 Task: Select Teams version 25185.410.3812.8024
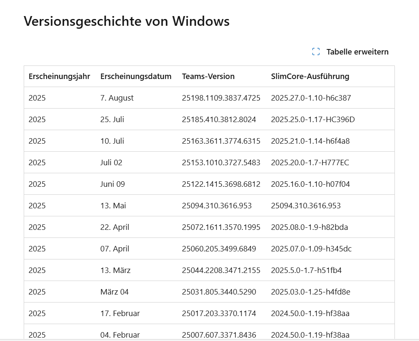[219, 119]
